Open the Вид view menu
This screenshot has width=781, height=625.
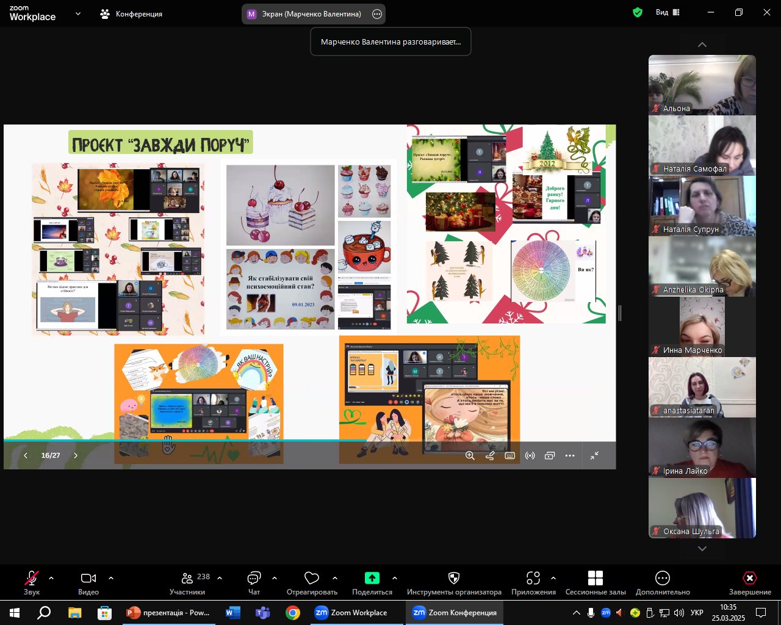click(668, 12)
